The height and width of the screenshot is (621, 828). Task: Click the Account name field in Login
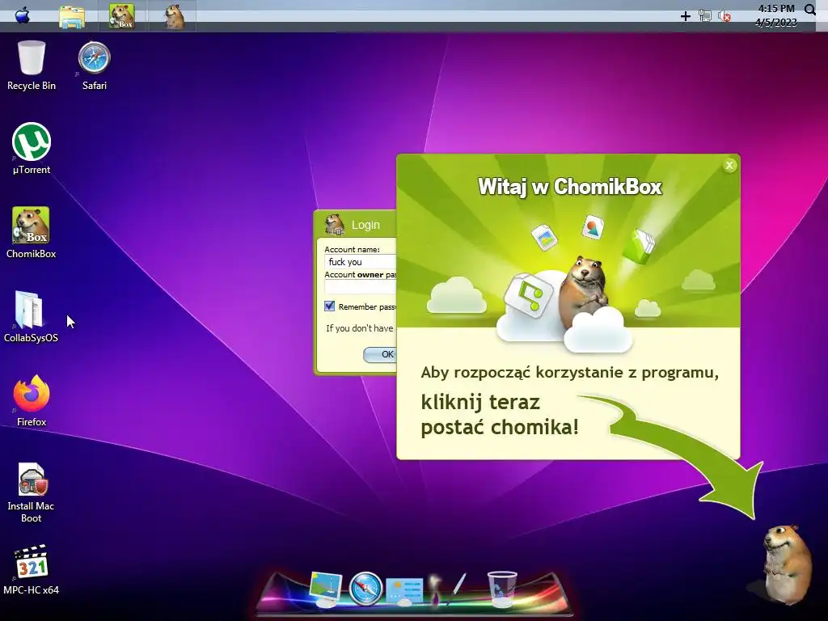click(360, 262)
